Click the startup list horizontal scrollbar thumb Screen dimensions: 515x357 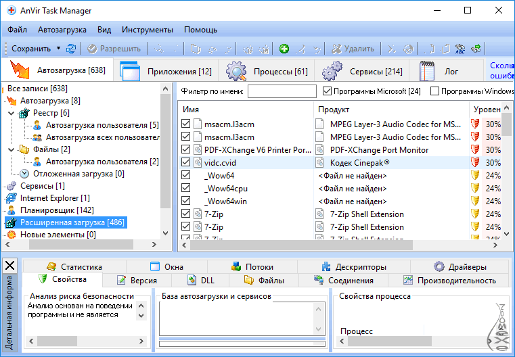click(x=301, y=245)
